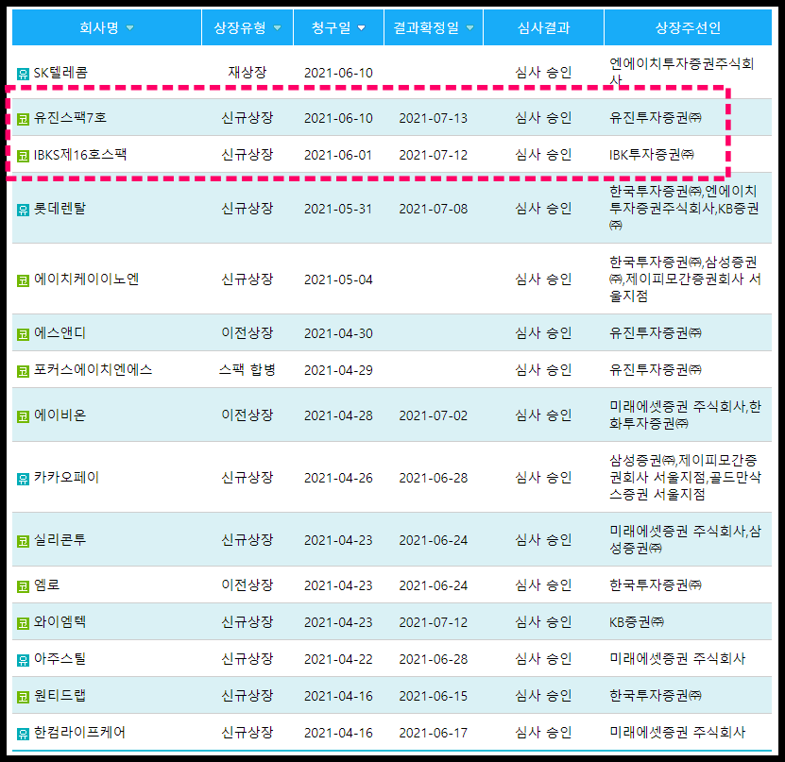Select 심사 승인 in the 롯데렌탈 row
This screenshot has height=762, width=785.
coord(544,209)
